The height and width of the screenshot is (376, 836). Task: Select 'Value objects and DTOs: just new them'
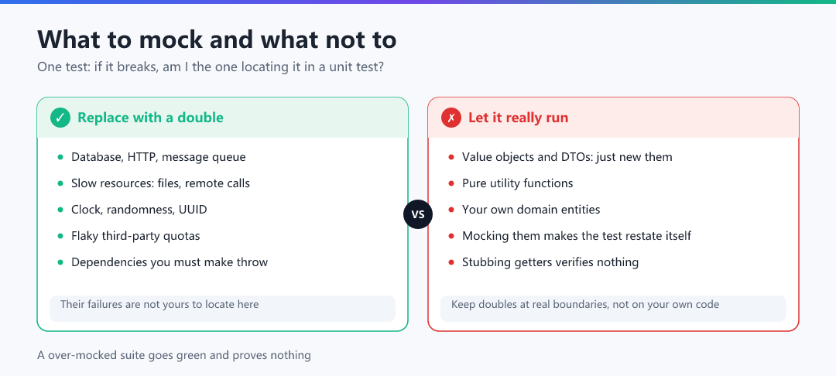click(x=567, y=157)
